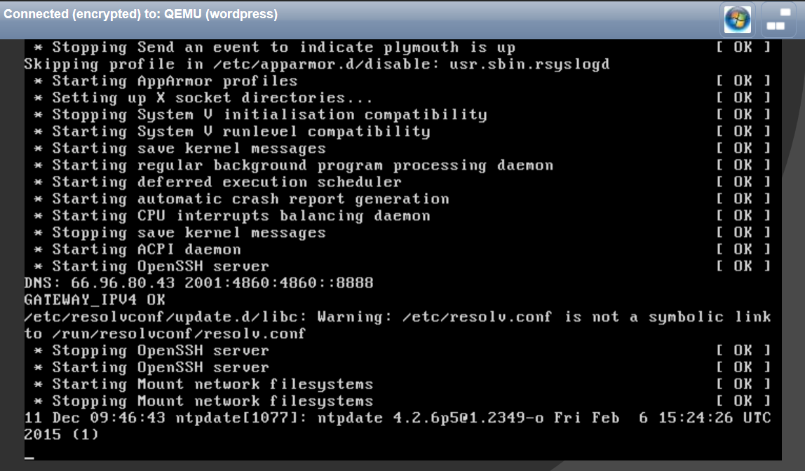The height and width of the screenshot is (471, 805).
Task: Click the 'Starting deferred execution scheduler' line
Action: (217, 182)
